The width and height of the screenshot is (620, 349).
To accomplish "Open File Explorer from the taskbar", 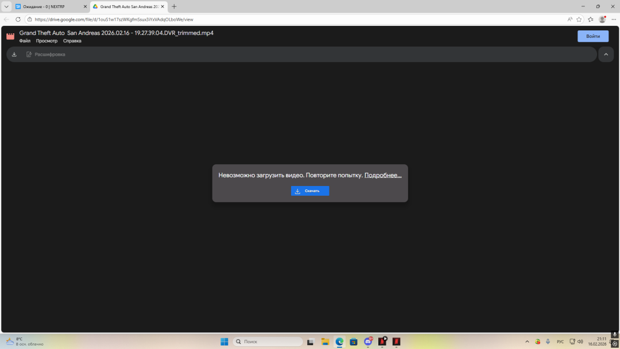I will [x=325, y=342].
